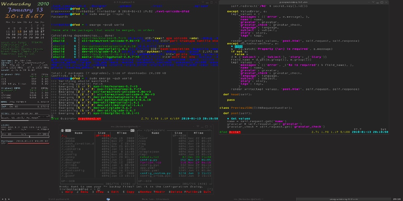
Task: Click the next workspace arrow in taskbar
Action: click(x=9, y=199)
